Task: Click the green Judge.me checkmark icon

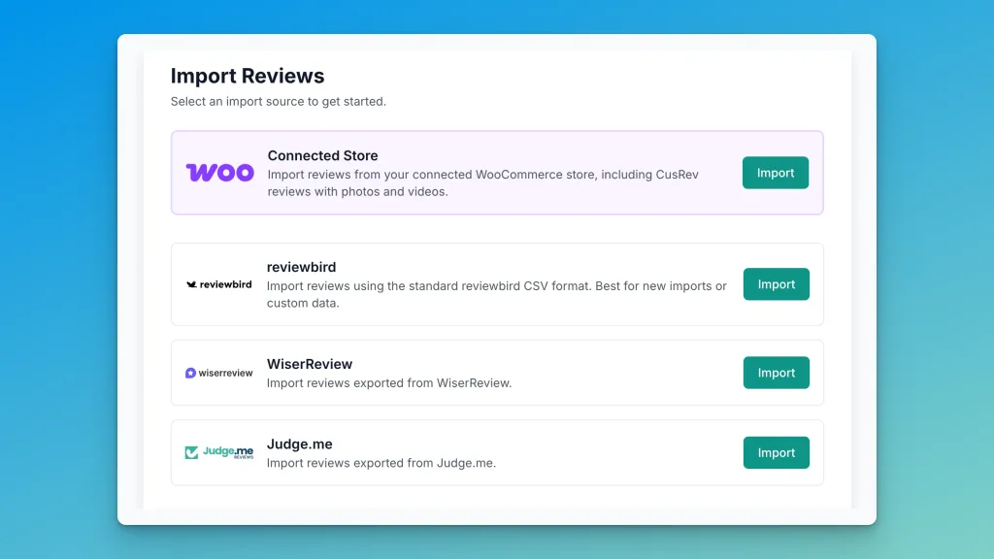Action: tap(192, 452)
